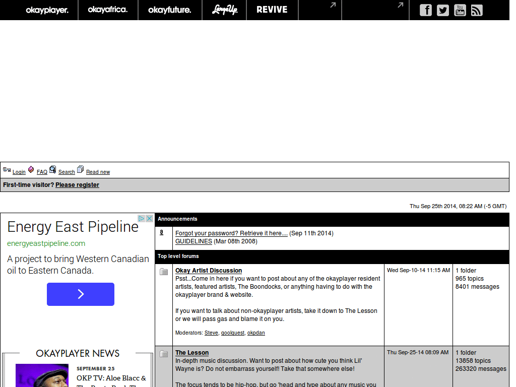Visit energyeastpipeline.com ad link

46,243
